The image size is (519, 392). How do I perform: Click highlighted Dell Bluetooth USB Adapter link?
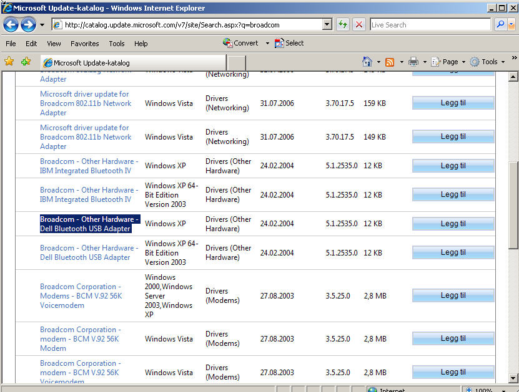click(x=90, y=224)
